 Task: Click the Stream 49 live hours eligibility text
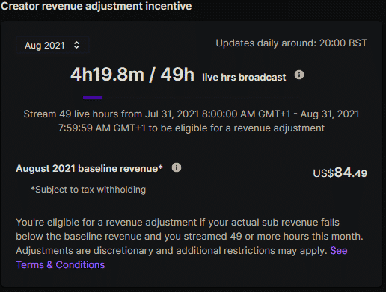click(192, 121)
